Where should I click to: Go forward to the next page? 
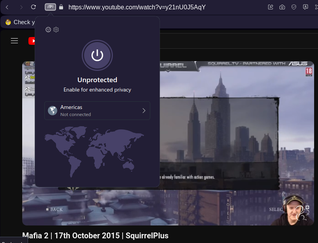21,7
